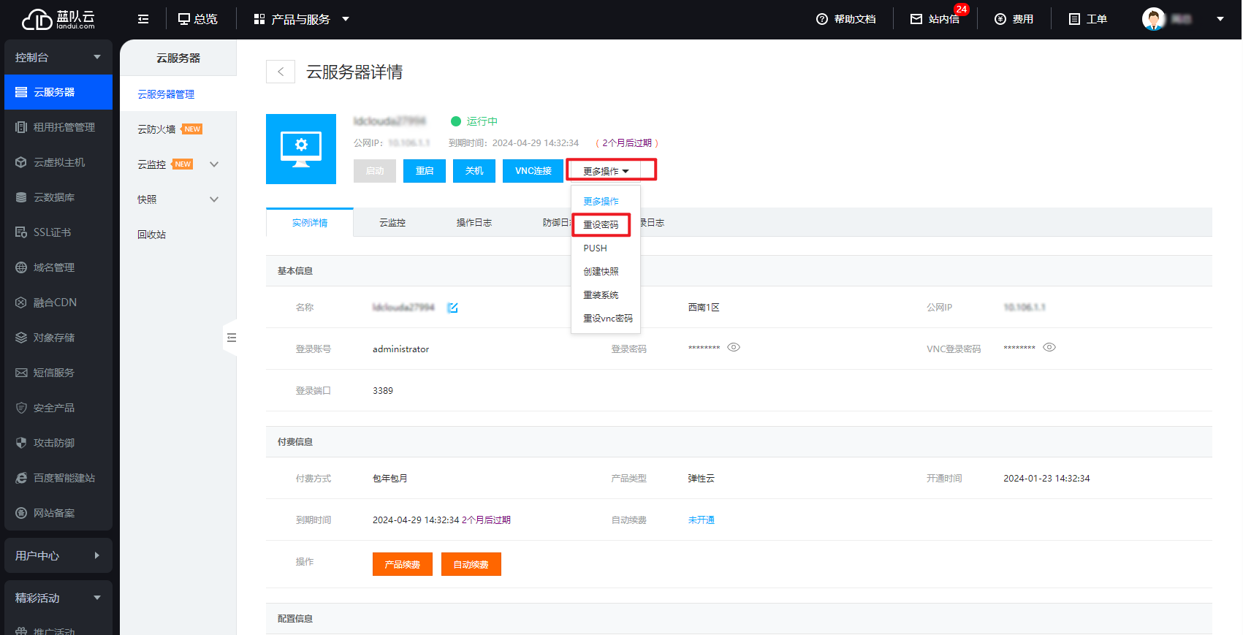Open the 站内信 mail icon

[916, 19]
